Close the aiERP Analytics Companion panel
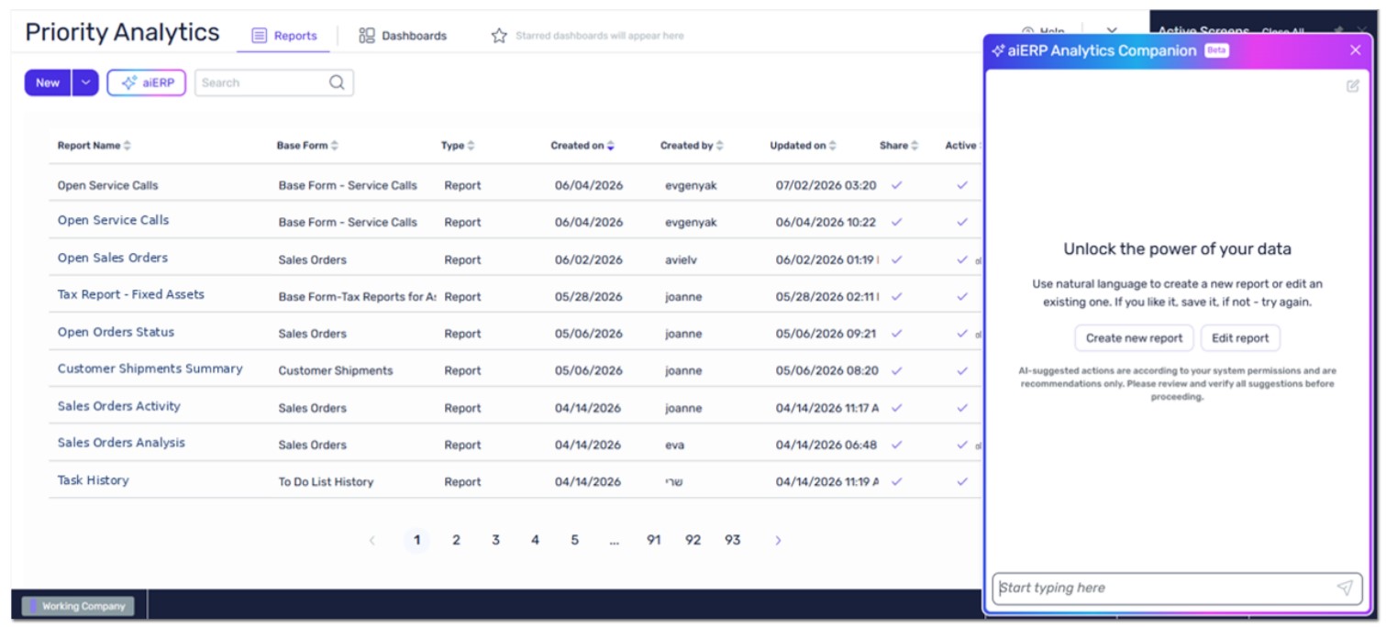This screenshot has height=627, width=1386. 1355,50
